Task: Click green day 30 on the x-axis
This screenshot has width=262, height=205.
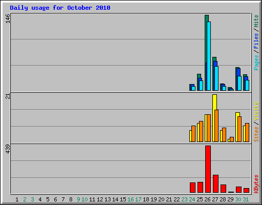Action: coord(238,199)
